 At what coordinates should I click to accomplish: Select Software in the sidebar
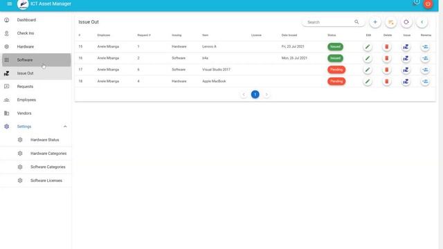(37, 60)
